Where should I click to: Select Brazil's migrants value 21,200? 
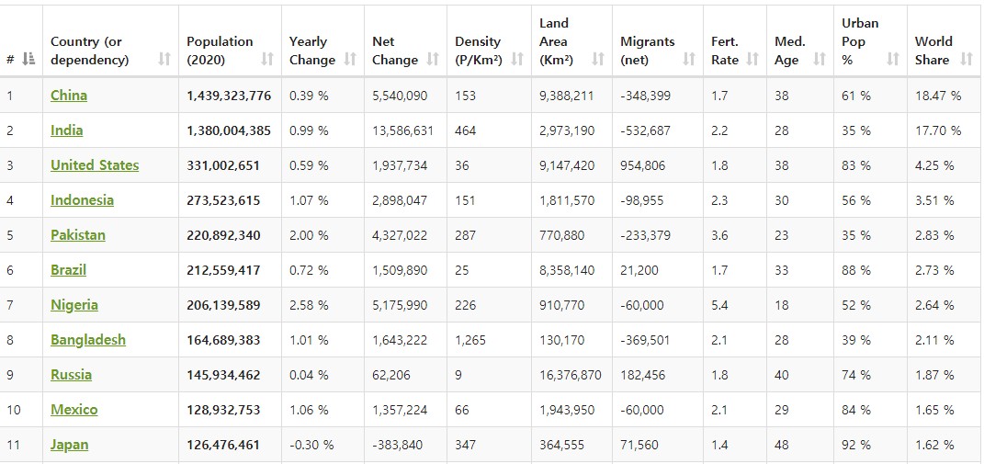639,271
